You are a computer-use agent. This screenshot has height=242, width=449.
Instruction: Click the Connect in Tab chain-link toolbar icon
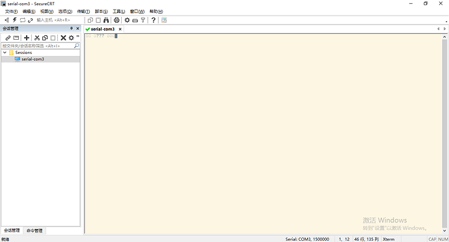point(30,20)
